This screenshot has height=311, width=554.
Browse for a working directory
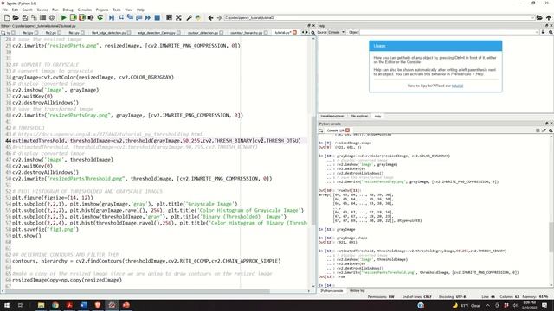(539, 17)
